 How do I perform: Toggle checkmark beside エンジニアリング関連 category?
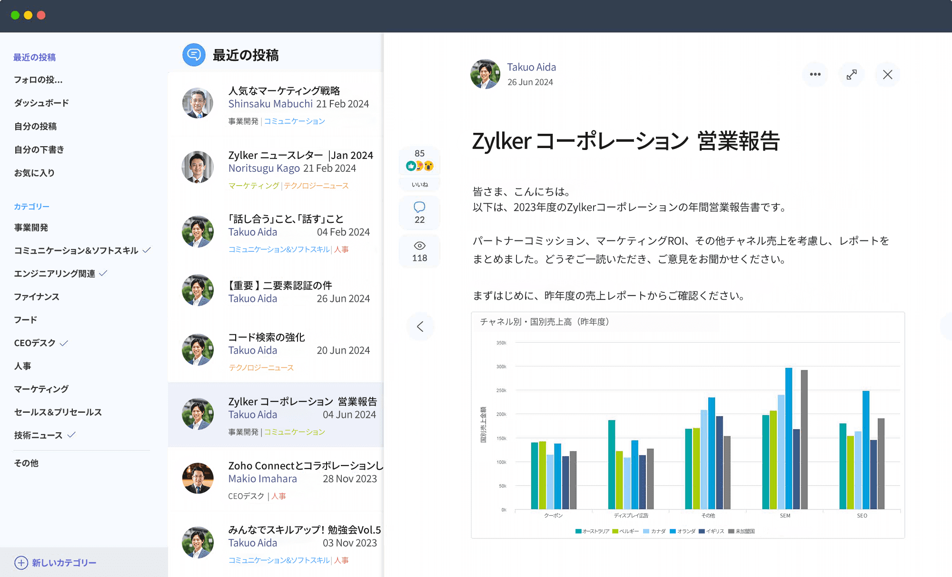(103, 273)
